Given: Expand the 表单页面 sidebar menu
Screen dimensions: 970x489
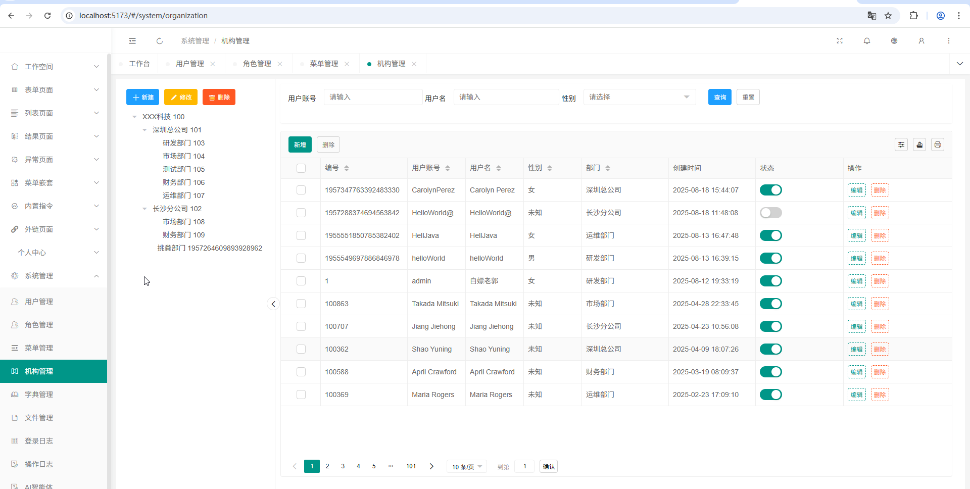Looking at the screenshot, I should click(x=54, y=90).
